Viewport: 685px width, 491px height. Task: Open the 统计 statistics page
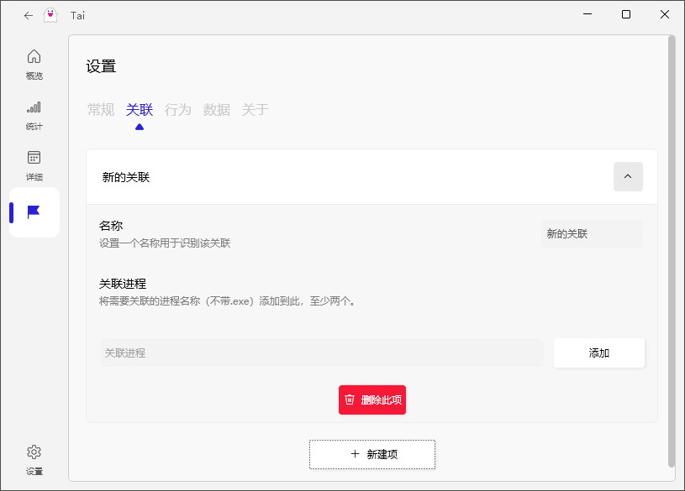coord(34,115)
